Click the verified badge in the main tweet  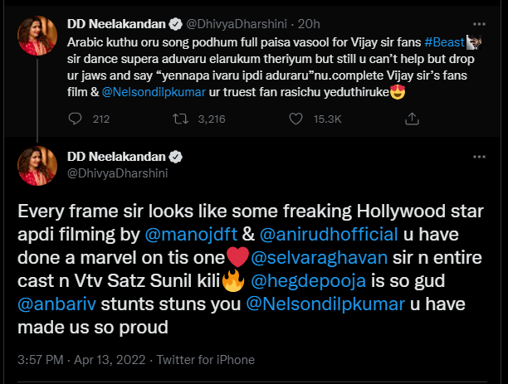point(176,158)
